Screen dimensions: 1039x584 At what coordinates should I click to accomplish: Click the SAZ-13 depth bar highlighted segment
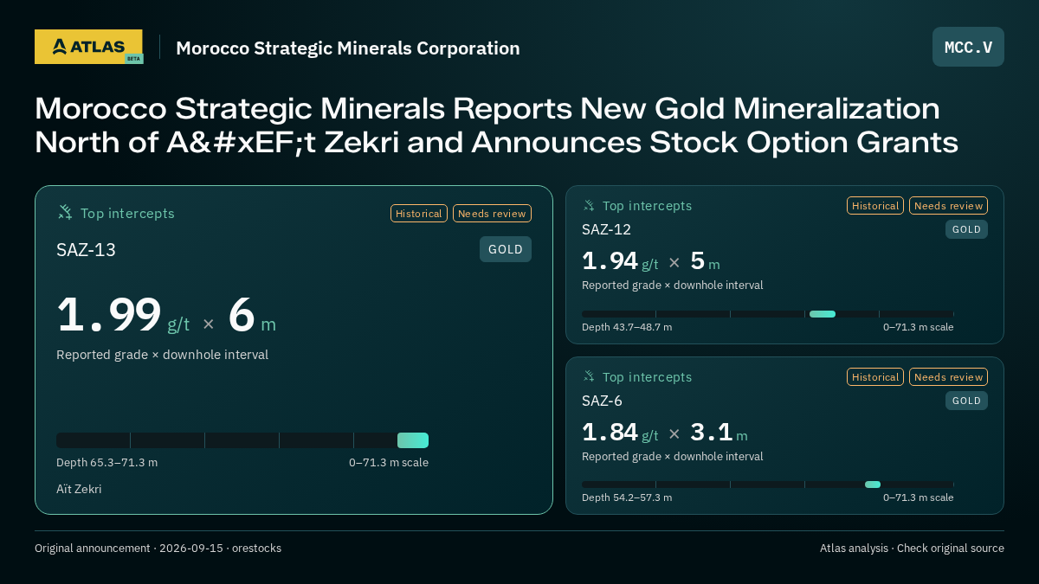tap(413, 440)
